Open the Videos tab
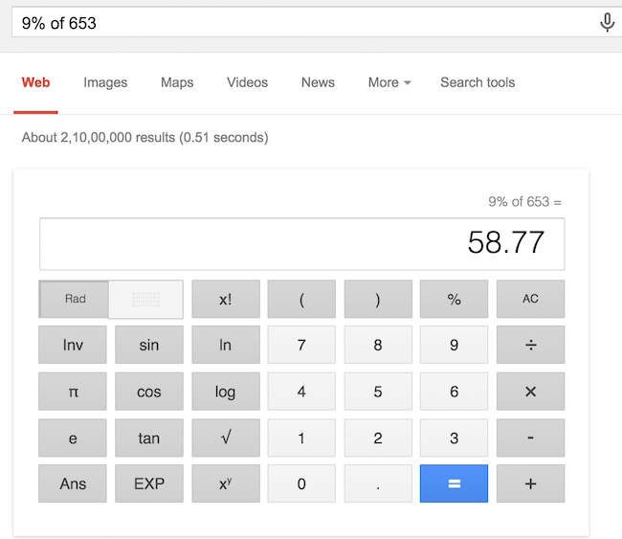Image resolution: width=622 pixels, height=539 pixels. [x=247, y=82]
